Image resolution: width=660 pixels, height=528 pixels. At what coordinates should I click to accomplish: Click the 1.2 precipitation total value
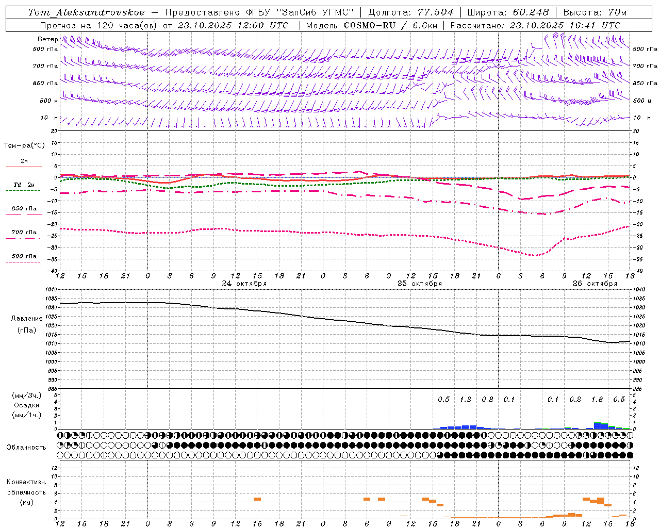tap(466, 400)
